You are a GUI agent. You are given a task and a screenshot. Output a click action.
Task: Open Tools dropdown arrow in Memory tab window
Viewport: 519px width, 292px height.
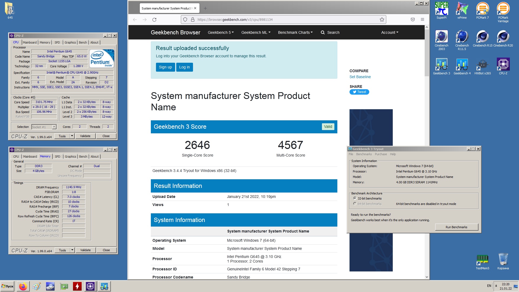pos(72,250)
